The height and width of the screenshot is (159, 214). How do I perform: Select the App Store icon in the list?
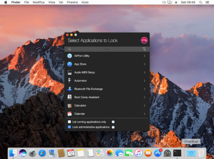pos(70,64)
